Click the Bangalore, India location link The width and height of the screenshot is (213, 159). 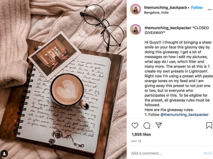point(156,13)
